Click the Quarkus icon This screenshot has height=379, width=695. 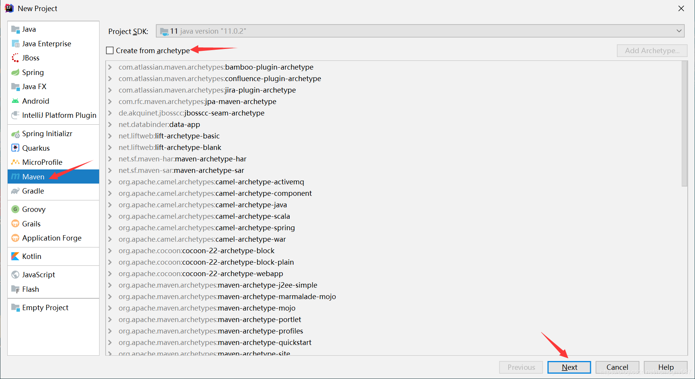pos(15,148)
